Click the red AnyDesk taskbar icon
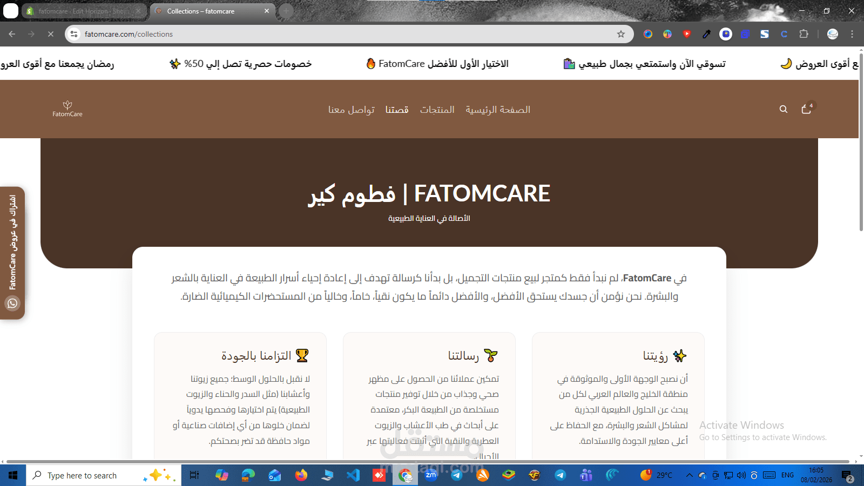864x486 pixels. coord(379,475)
